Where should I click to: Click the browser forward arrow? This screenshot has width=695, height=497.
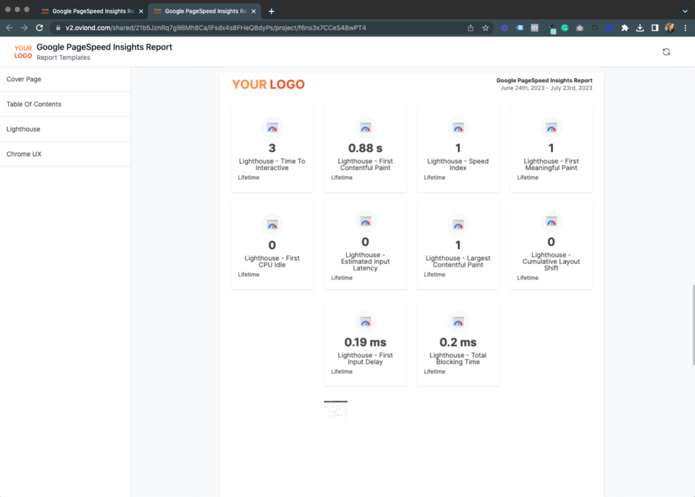24,28
